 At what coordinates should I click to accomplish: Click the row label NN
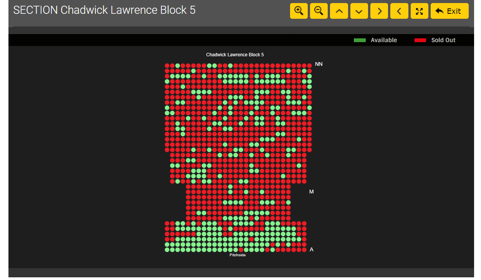point(318,64)
